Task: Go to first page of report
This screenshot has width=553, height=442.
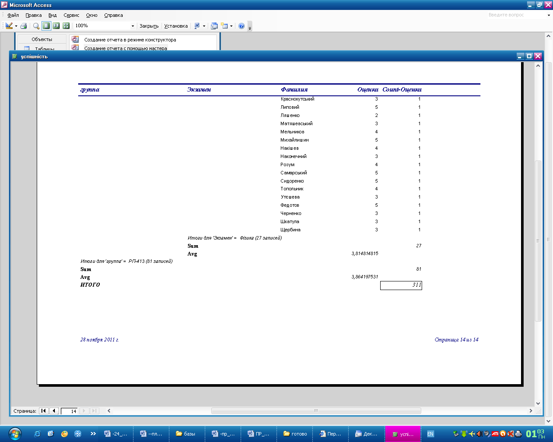Action: point(44,411)
